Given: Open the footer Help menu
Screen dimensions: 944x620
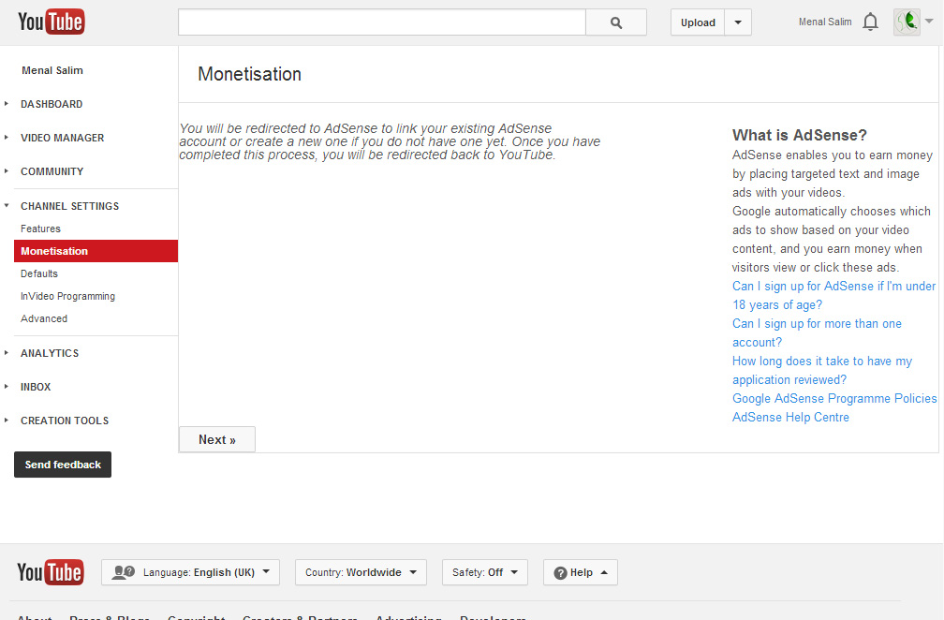Looking at the screenshot, I should pyautogui.click(x=581, y=572).
